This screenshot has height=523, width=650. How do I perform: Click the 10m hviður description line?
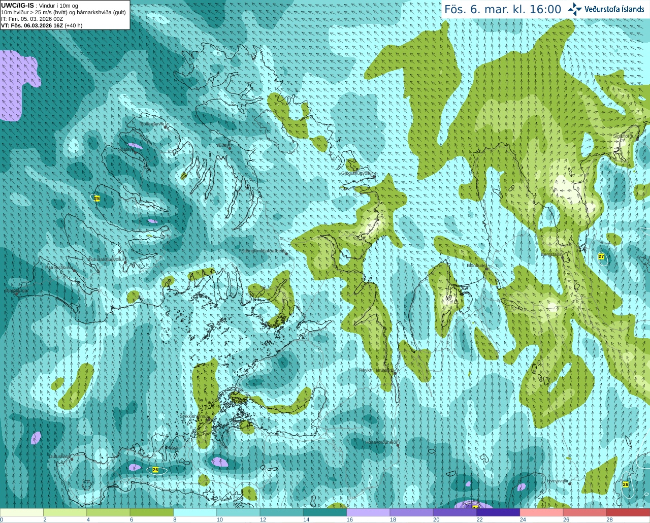click(63, 12)
